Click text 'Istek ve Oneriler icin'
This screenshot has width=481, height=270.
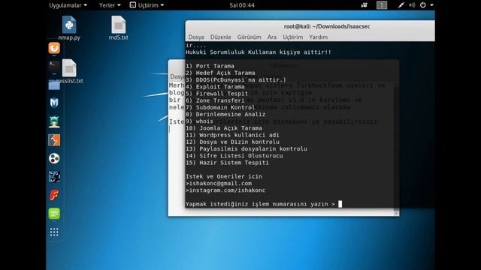pos(224,176)
